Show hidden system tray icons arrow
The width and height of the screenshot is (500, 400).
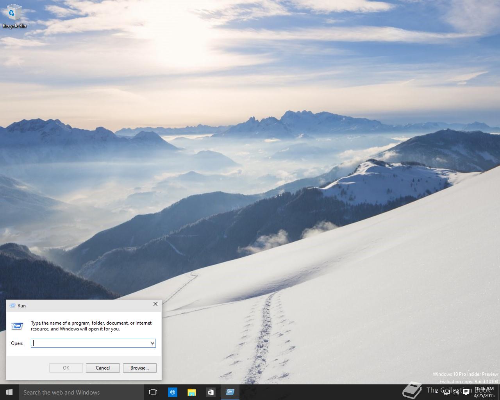(x=437, y=392)
